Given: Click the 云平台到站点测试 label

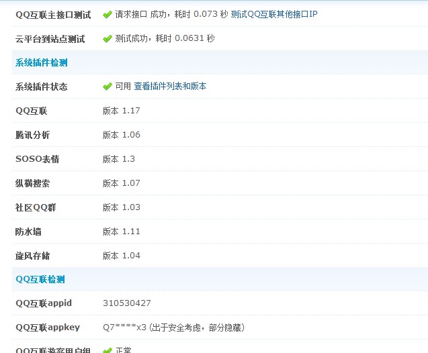Looking at the screenshot, I should click(x=50, y=39).
